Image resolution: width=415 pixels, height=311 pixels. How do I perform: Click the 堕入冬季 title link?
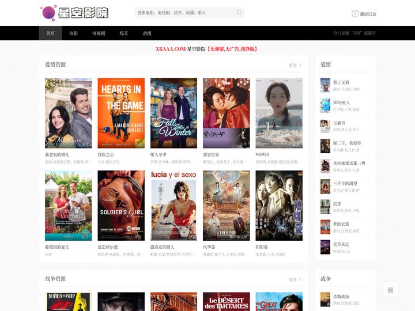[x=159, y=154]
